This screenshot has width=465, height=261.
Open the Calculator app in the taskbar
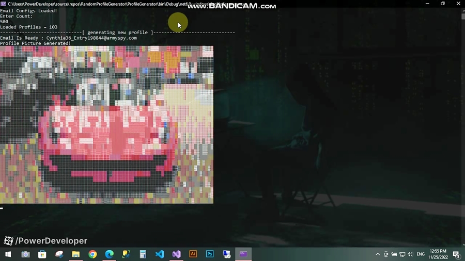pos(143,254)
